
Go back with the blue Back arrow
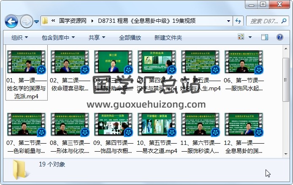[11, 22]
